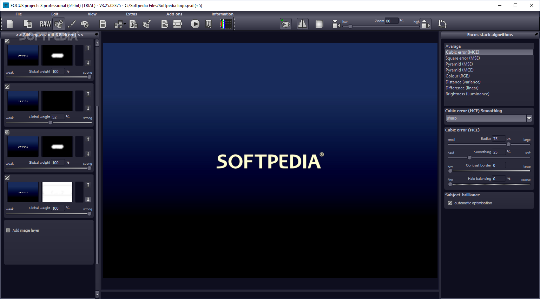Viewport: 540px width, 299px height.
Task: Open the File menu
Action: (x=19, y=14)
